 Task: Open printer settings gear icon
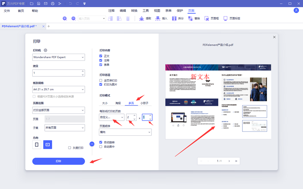pos(45,50)
